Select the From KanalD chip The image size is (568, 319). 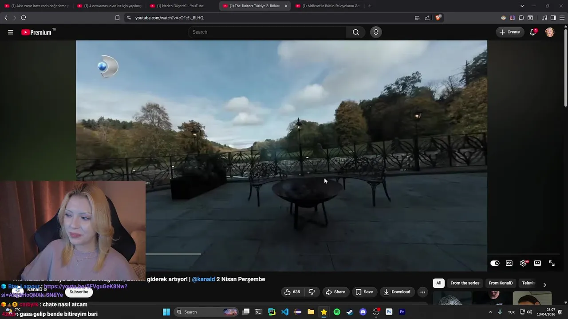click(501, 283)
